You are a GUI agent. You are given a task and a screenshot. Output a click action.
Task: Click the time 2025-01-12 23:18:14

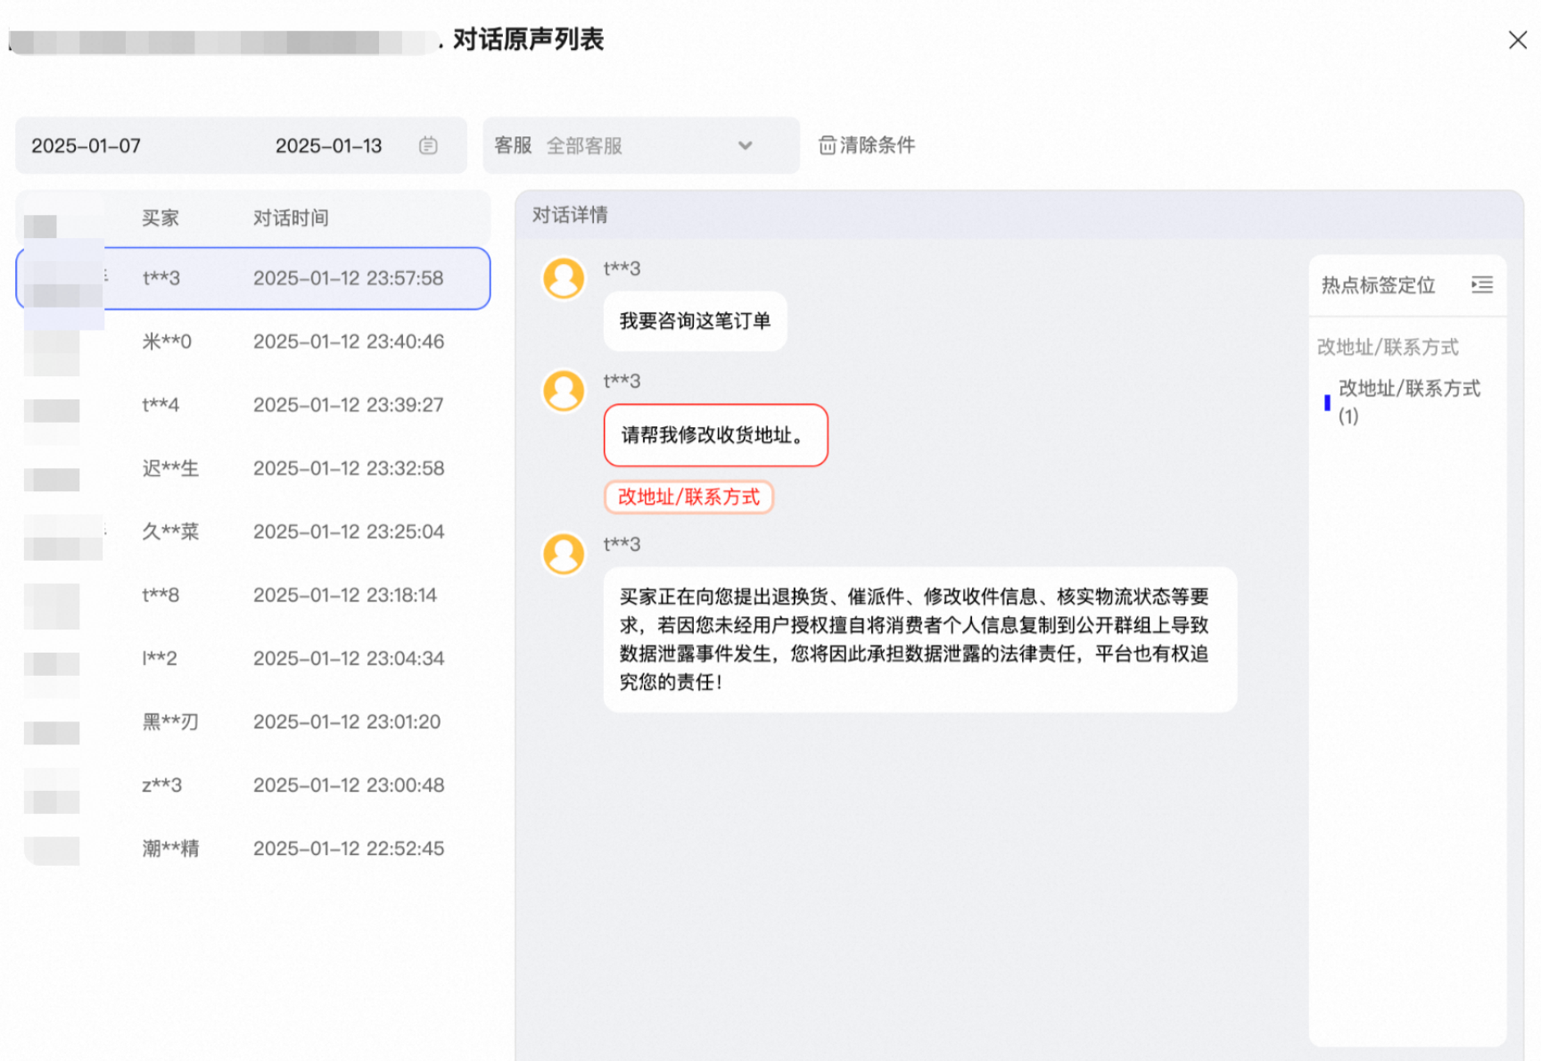tap(345, 595)
